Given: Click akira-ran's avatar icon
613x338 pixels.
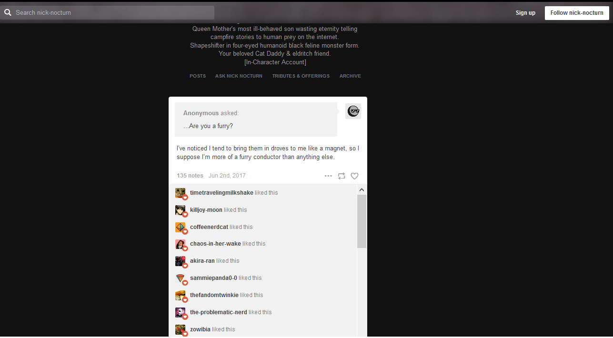Looking at the screenshot, I should click(180, 261).
